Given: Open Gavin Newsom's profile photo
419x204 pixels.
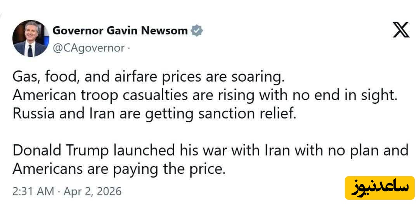Looking at the screenshot, I should 30,38.
